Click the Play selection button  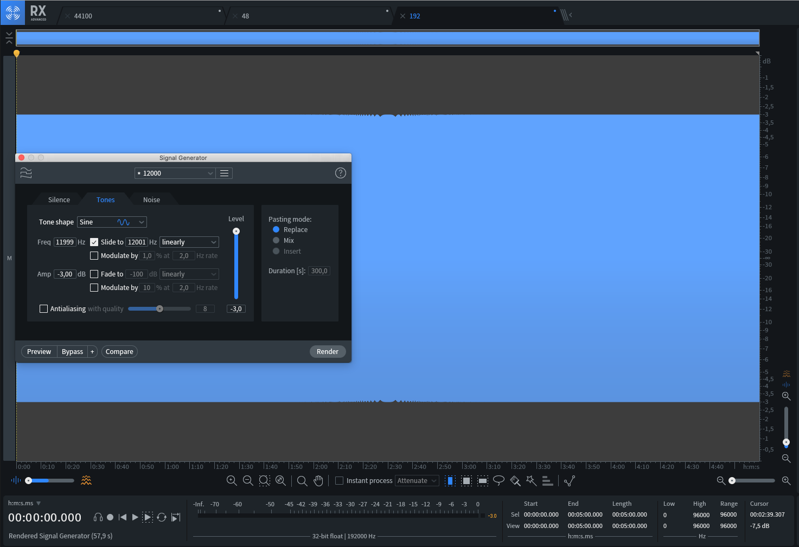pyautogui.click(x=148, y=517)
